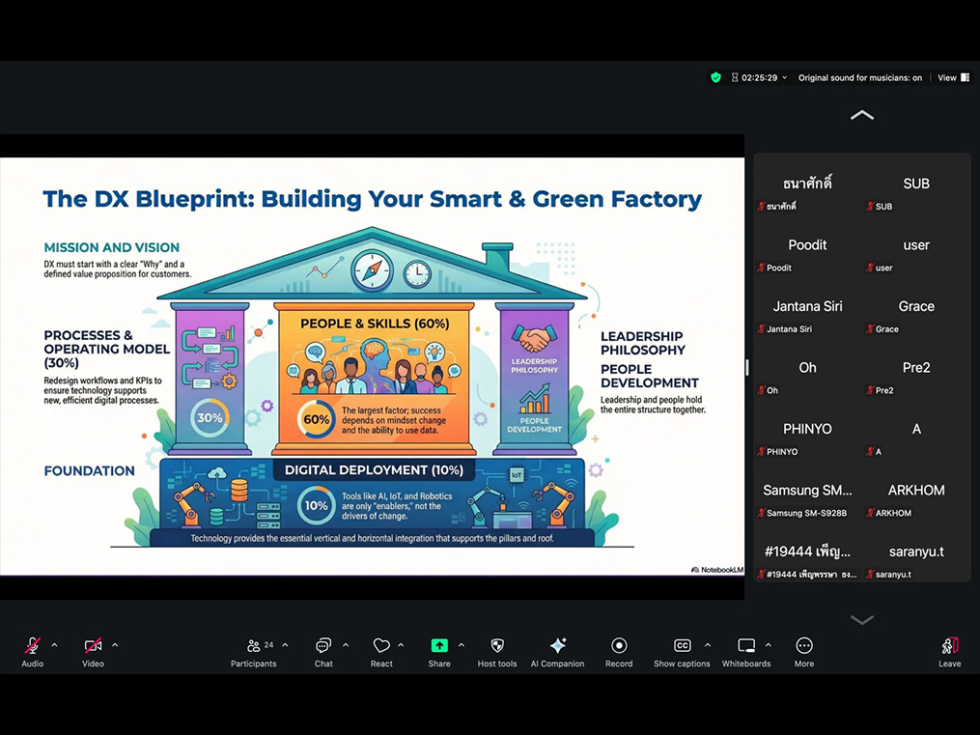Leave the meeting
980x735 pixels.
point(949,646)
